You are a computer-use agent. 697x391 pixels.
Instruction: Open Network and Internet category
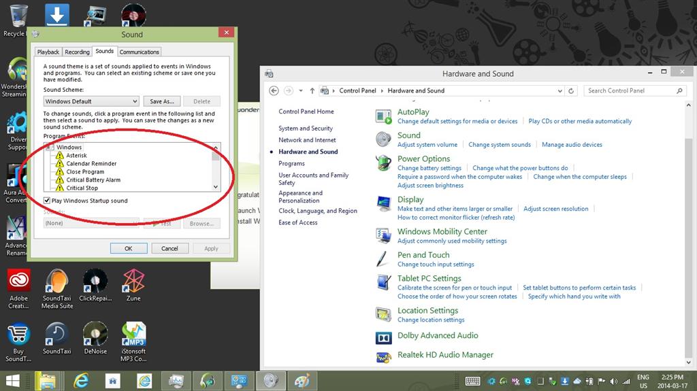[307, 140]
